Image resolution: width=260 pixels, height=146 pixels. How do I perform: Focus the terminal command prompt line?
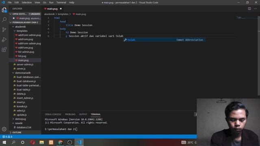click(61, 129)
